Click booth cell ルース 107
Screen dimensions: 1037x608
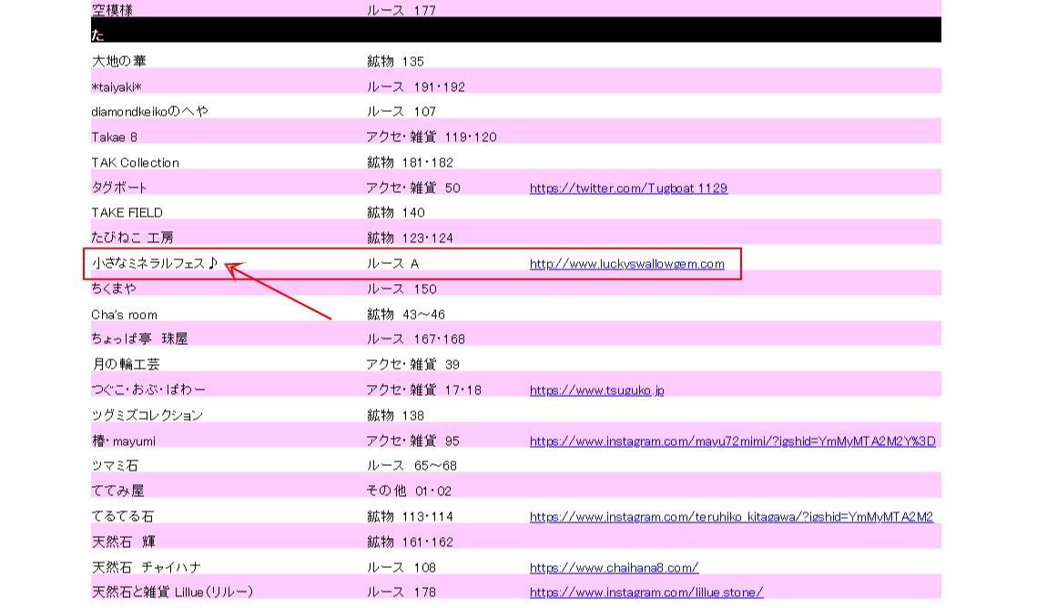click(402, 112)
